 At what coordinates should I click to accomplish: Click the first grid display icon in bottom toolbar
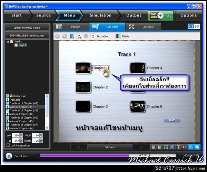click(154, 147)
